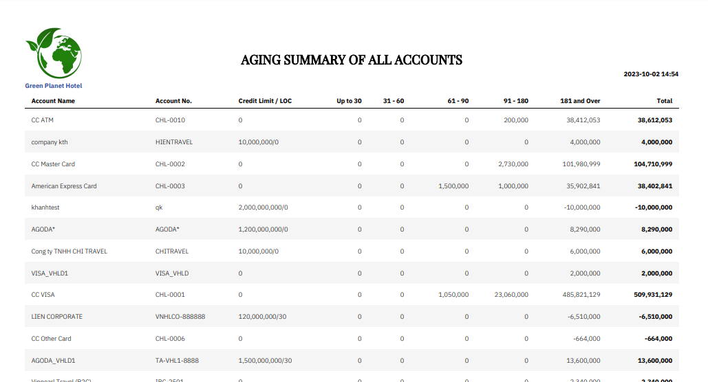Click the Green Planet Hotel logo
The image size is (708, 382).
(x=54, y=53)
